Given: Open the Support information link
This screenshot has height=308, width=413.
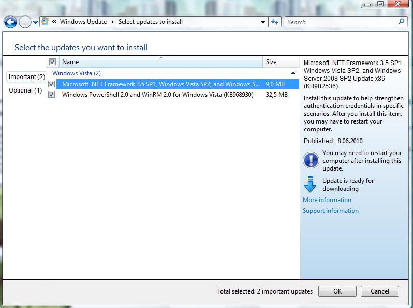Looking at the screenshot, I should [x=331, y=211].
